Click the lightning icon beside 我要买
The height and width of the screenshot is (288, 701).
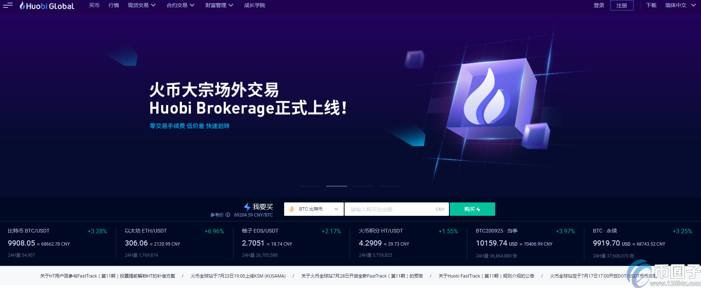(247, 207)
